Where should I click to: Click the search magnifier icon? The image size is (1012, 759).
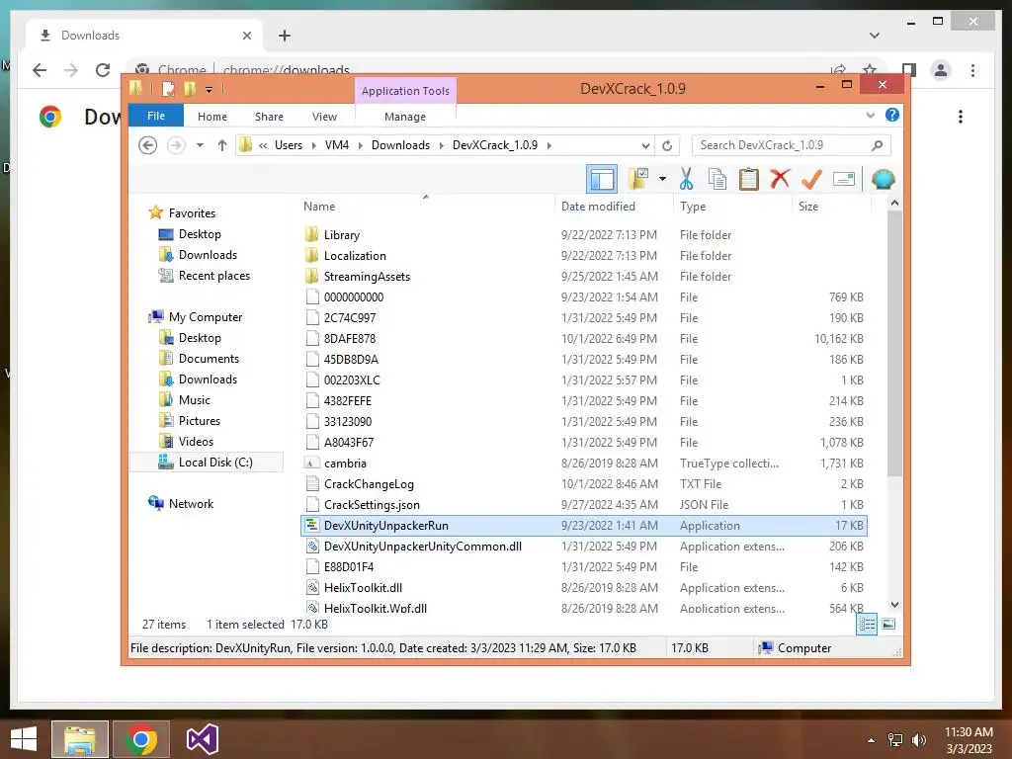[x=877, y=145]
